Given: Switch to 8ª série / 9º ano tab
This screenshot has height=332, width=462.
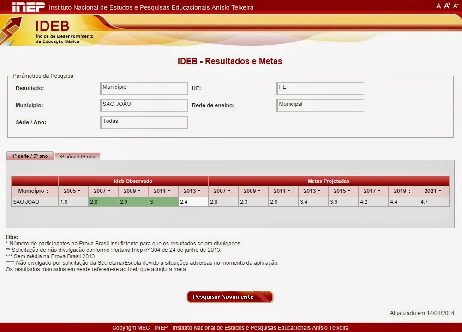Looking at the screenshot, I should (78, 157).
